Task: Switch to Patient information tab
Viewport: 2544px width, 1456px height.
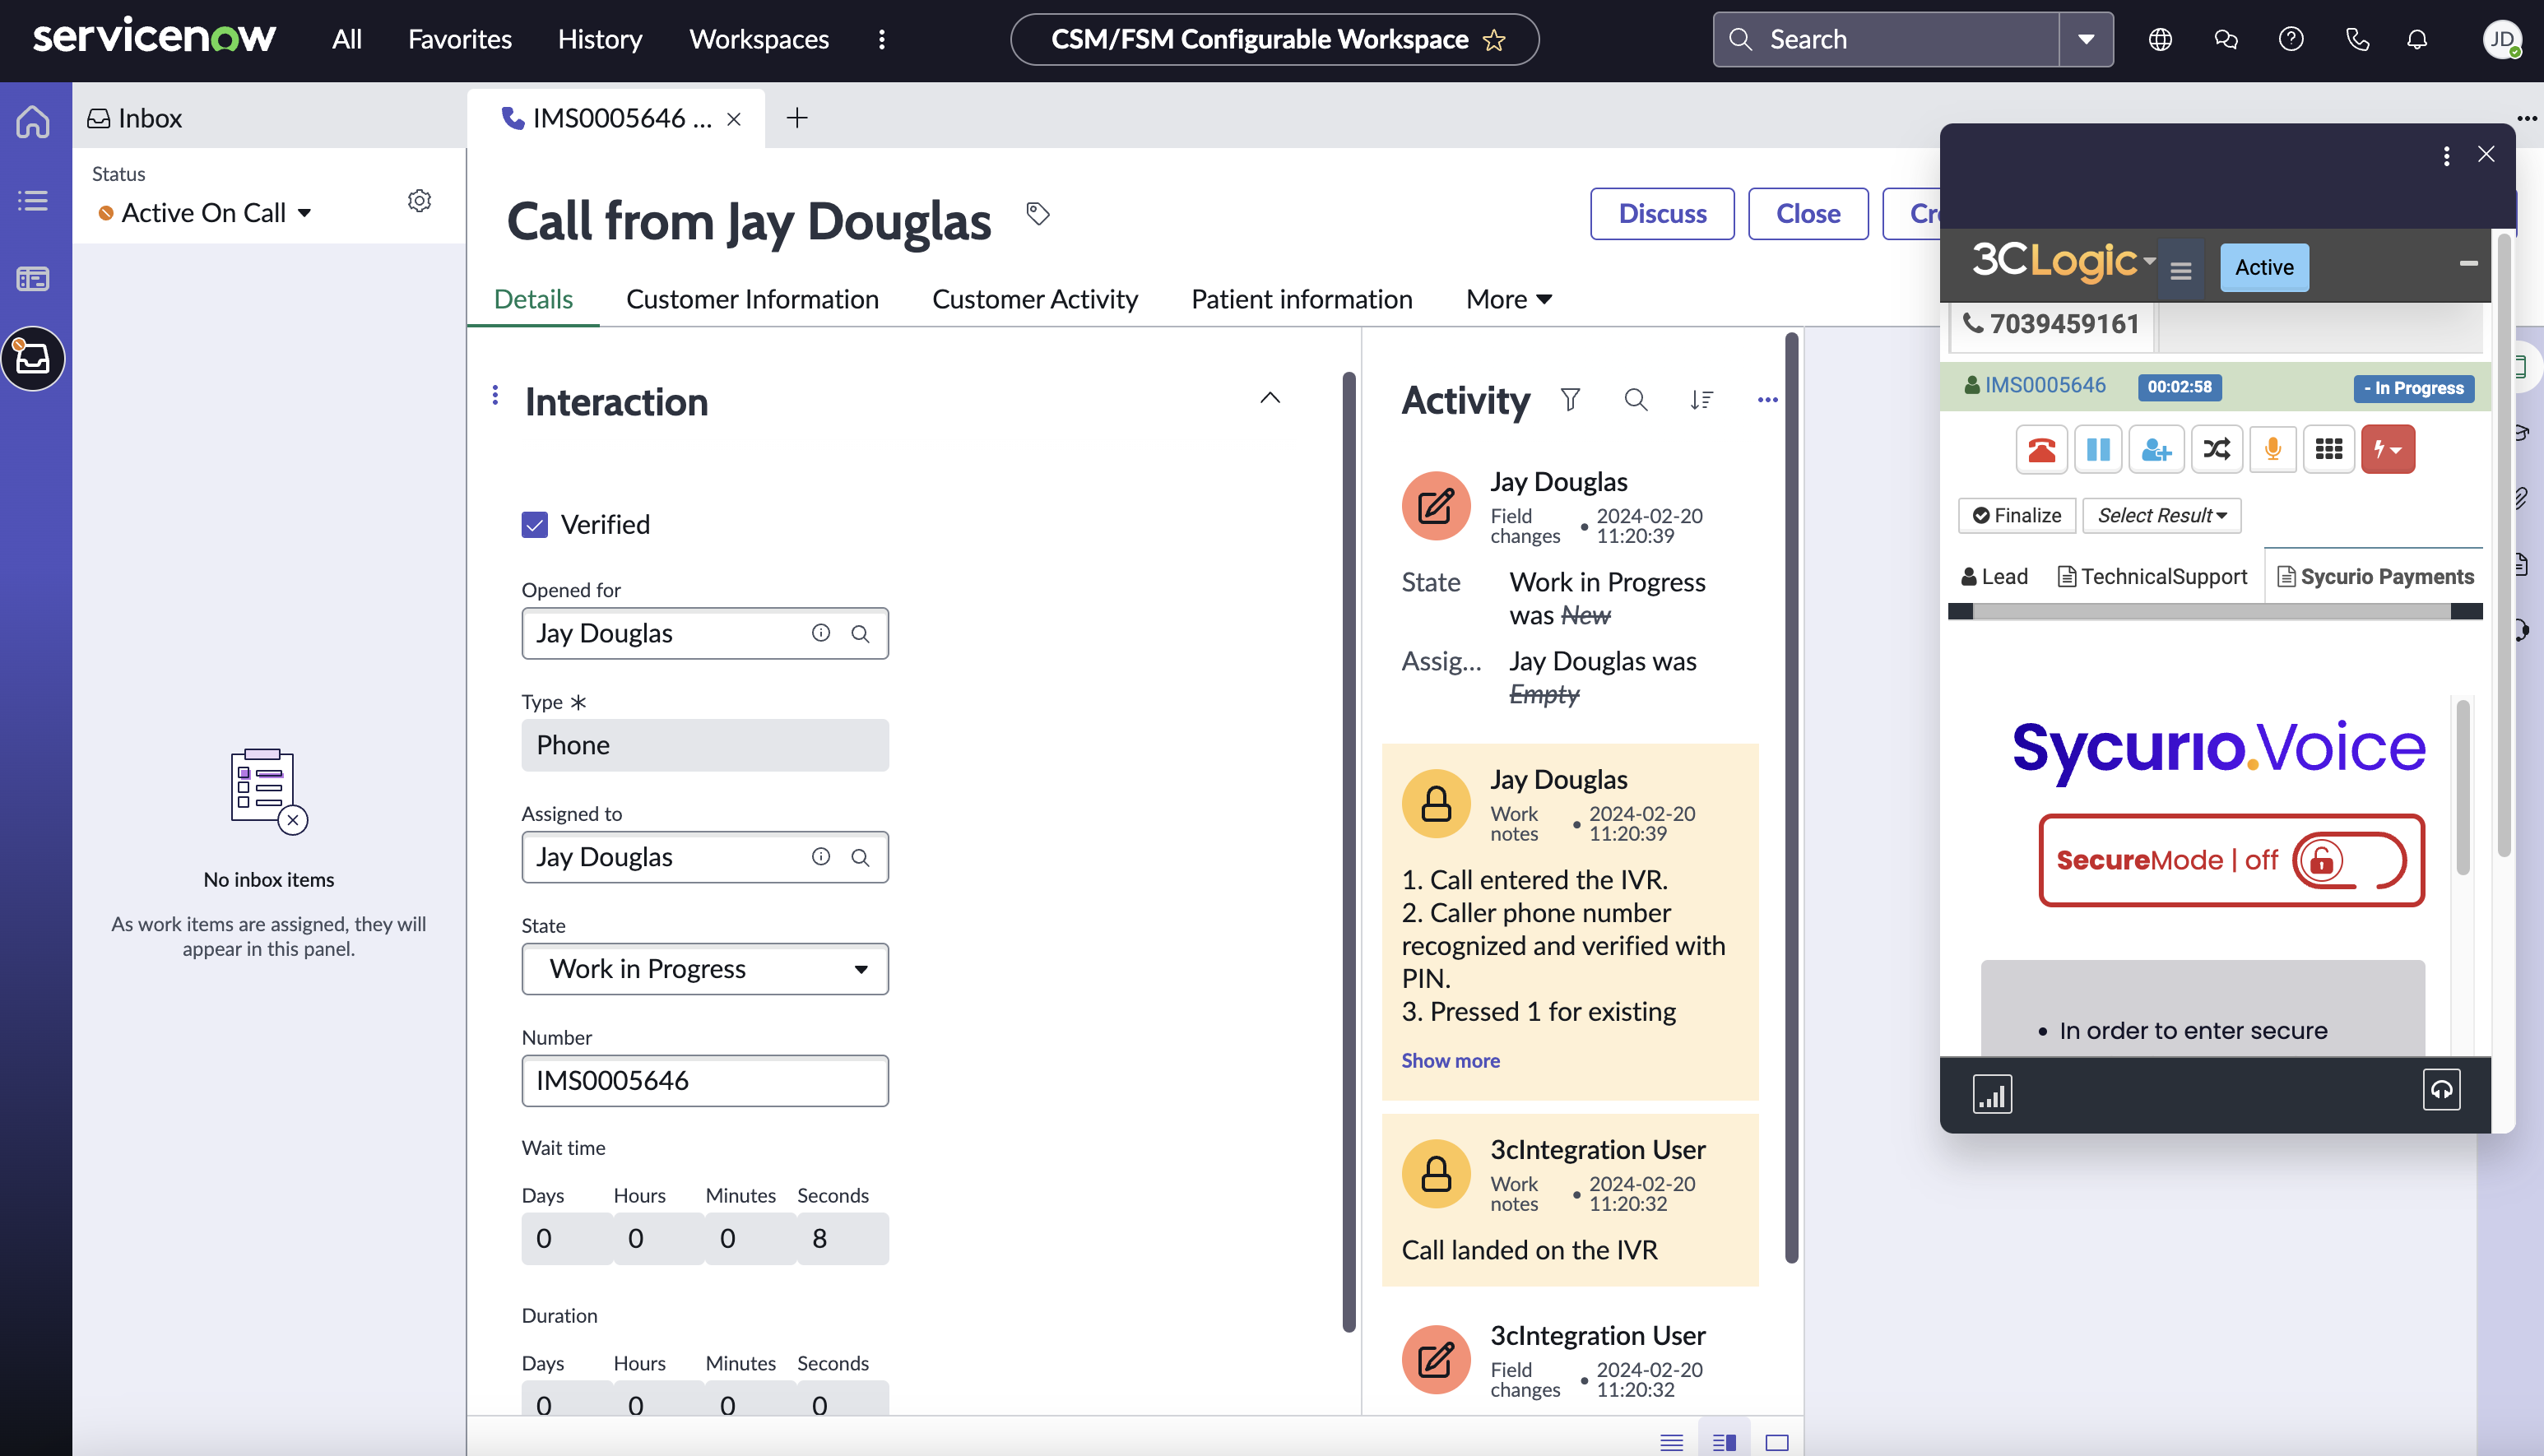Action: click(1302, 297)
